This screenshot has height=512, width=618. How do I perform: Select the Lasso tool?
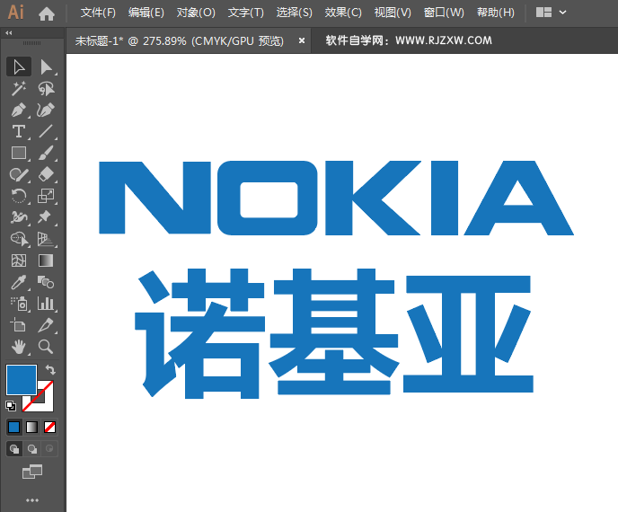click(x=46, y=88)
